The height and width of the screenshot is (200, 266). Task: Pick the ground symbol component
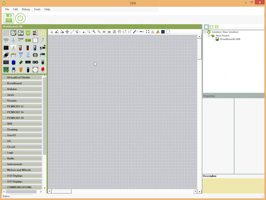(13, 40)
